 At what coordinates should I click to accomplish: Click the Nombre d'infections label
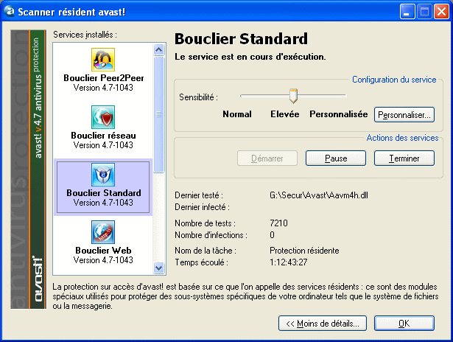pos(211,235)
